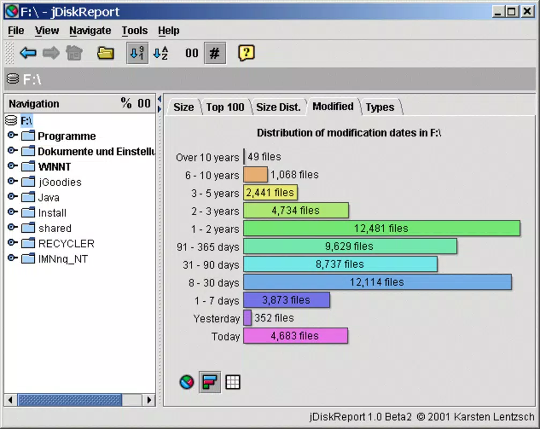Open the Help menu
Viewport: 540px width, 429px height.
click(x=169, y=31)
